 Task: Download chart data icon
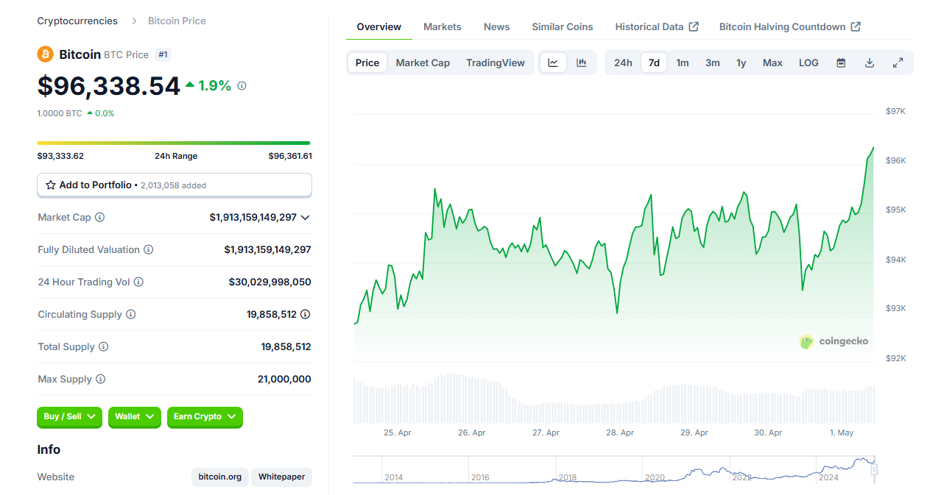870,63
